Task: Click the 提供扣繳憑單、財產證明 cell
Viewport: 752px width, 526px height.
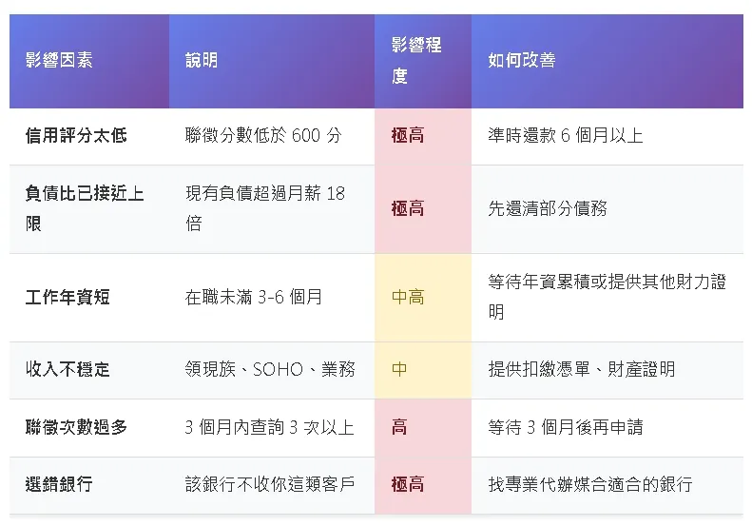Action: coord(582,369)
